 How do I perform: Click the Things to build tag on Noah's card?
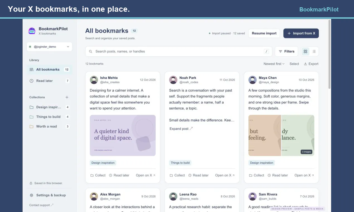180,163
